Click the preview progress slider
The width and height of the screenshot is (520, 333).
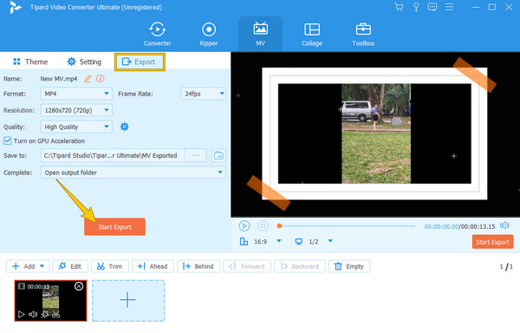click(x=347, y=226)
